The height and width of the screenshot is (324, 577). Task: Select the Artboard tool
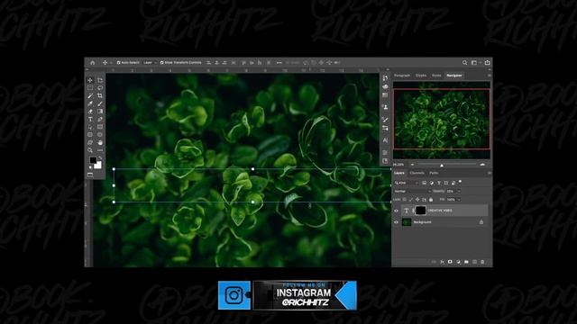100,80
